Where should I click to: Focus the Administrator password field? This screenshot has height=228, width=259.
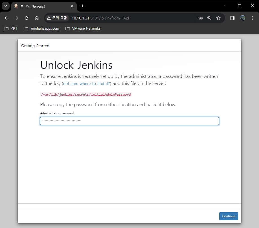[129, 121]
